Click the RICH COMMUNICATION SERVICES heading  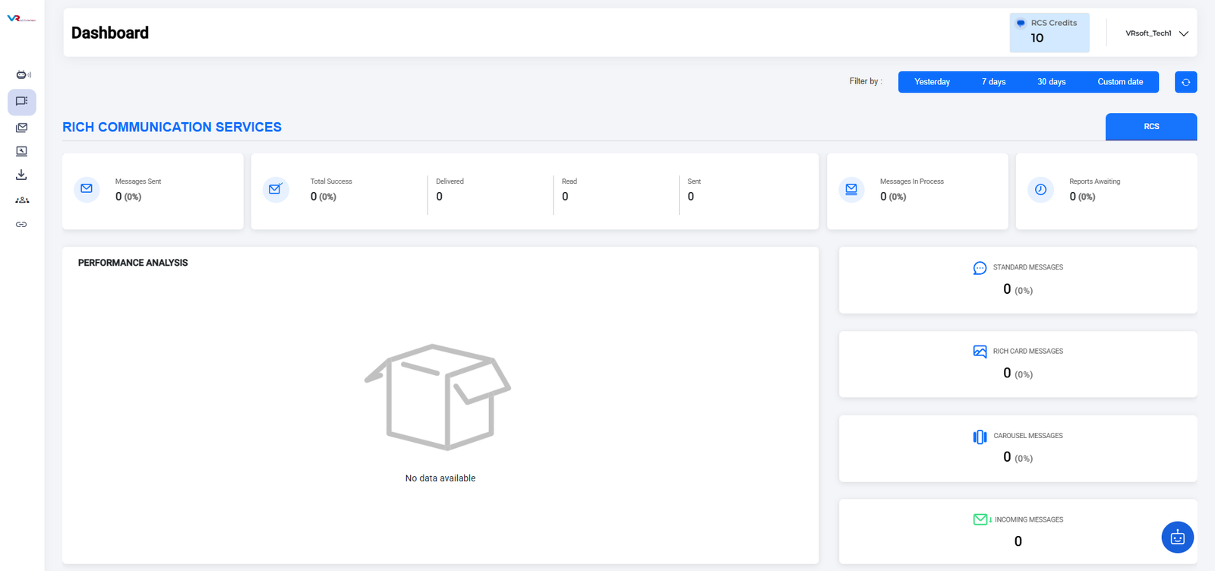(x=172, y=127)
